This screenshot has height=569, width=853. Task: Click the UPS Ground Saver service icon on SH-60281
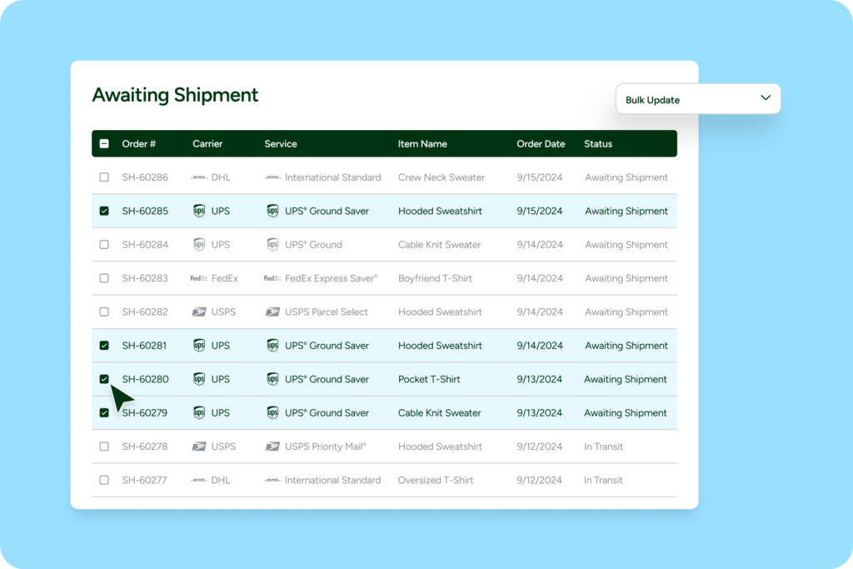coord(273,345)
